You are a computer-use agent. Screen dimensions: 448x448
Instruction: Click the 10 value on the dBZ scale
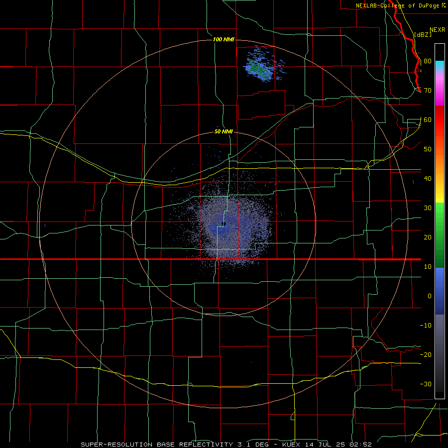point(428,267)
